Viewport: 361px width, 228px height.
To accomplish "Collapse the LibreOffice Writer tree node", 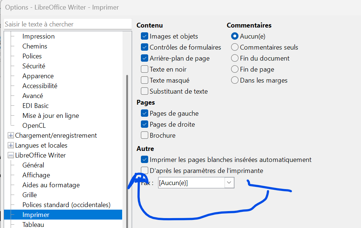I will point(11,155).
